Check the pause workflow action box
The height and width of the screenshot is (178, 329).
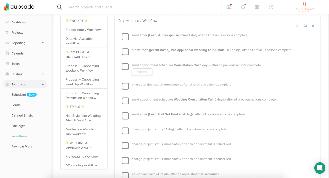pos(125,175)
